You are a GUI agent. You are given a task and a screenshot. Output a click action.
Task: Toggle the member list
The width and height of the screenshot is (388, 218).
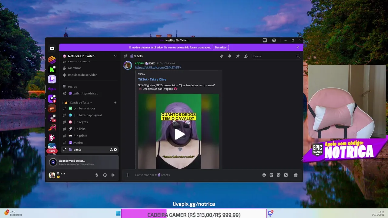pyautogui.click(x=246, y=56)
